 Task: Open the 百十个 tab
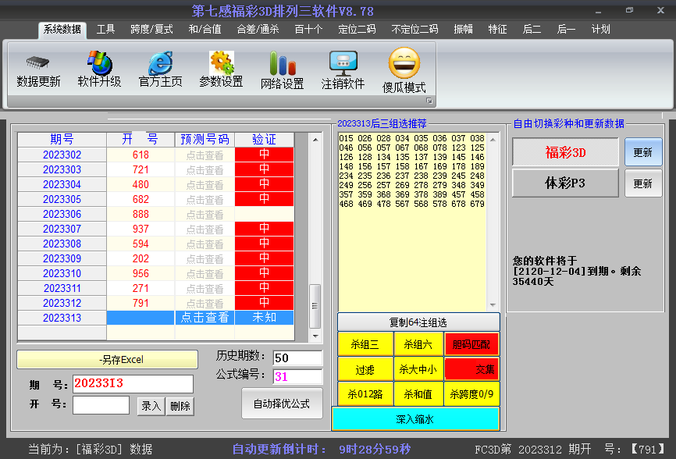(308, 30)
